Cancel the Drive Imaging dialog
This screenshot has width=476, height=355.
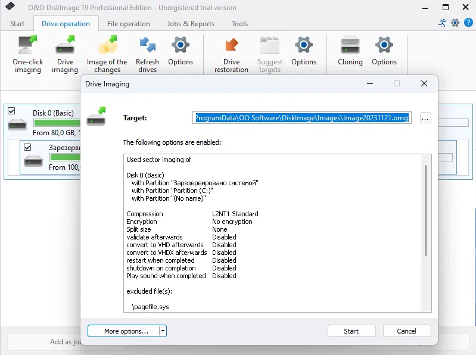tap(407, 331)
